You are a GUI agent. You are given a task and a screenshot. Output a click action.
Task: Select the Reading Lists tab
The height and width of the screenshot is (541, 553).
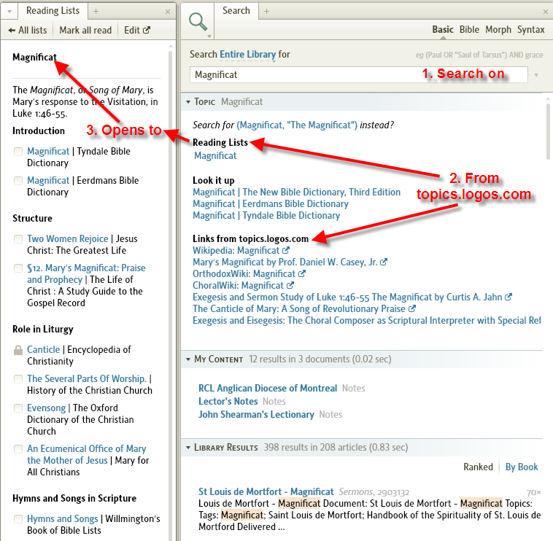53,11
